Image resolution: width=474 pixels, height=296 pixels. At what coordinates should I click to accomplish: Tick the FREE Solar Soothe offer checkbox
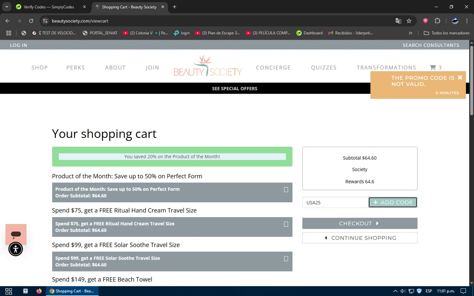point(286,258)
